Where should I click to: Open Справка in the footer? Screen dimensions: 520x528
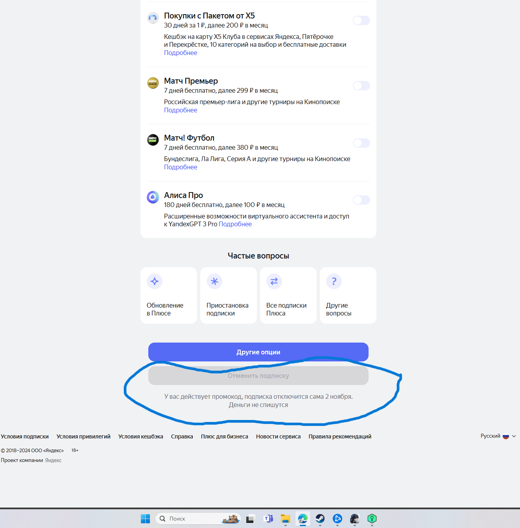coord(182,436)
